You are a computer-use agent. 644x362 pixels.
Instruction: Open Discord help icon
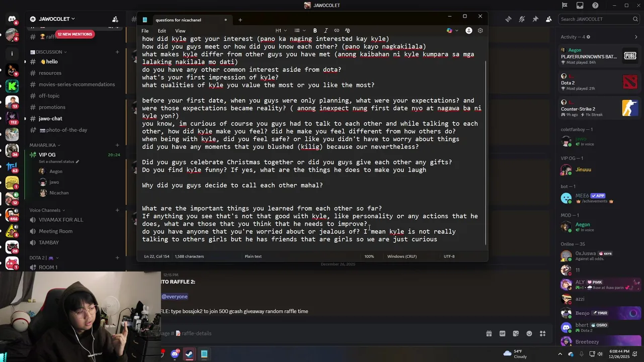click(x=595, y=6)
